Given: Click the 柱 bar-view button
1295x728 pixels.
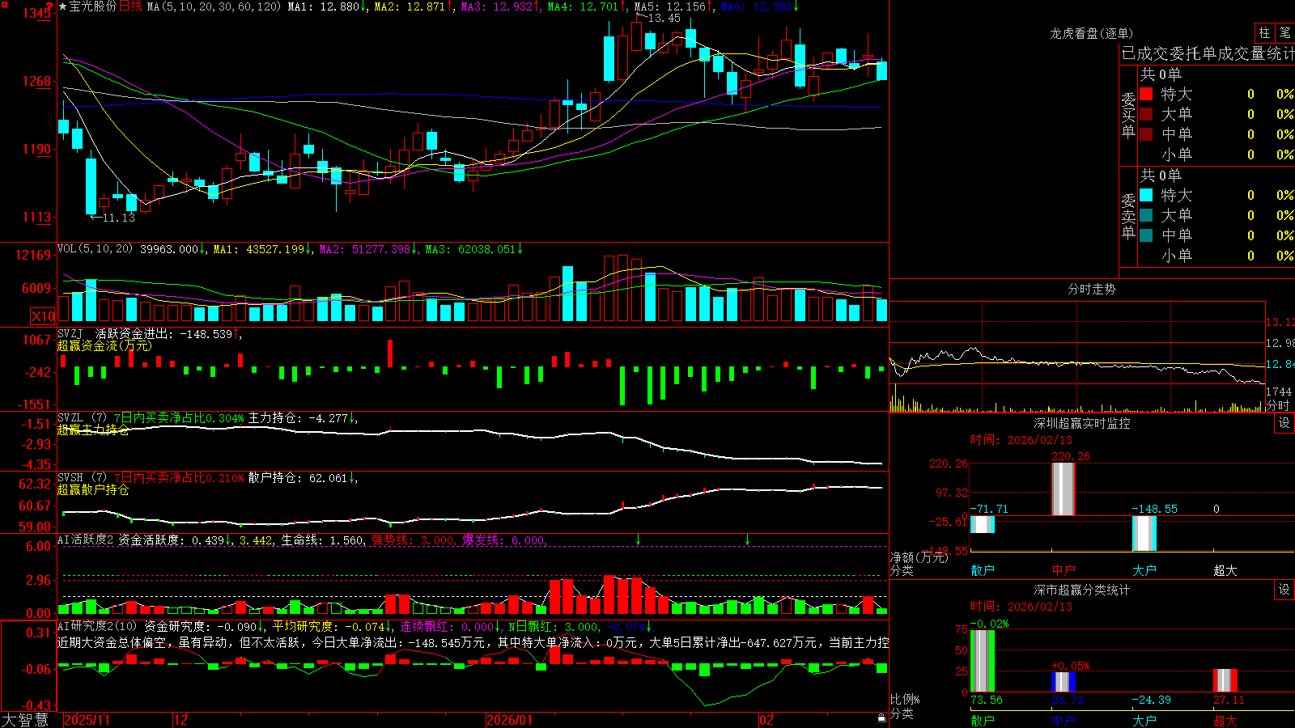Looking at the screenshot, I should [x=1264, y=32].
